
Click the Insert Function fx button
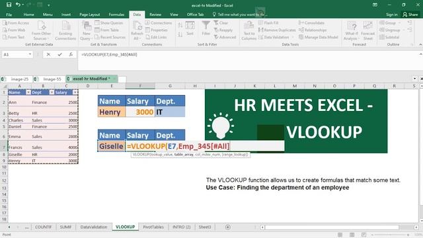[71, 54]
